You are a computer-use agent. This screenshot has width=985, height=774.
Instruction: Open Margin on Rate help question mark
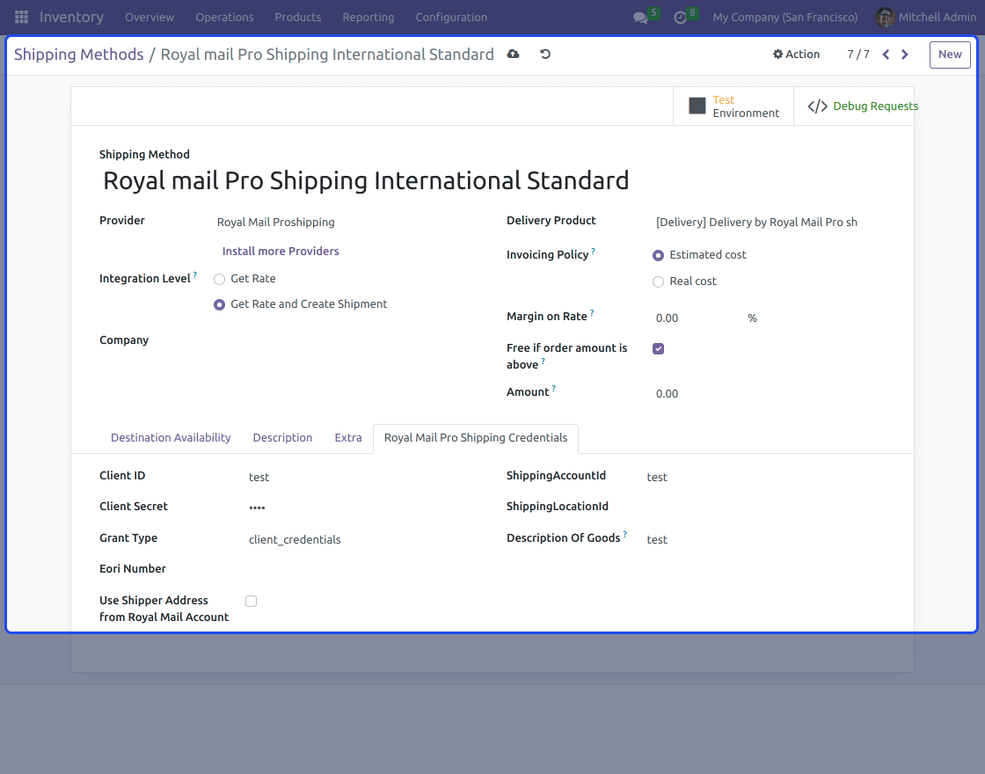click(592, 312)
